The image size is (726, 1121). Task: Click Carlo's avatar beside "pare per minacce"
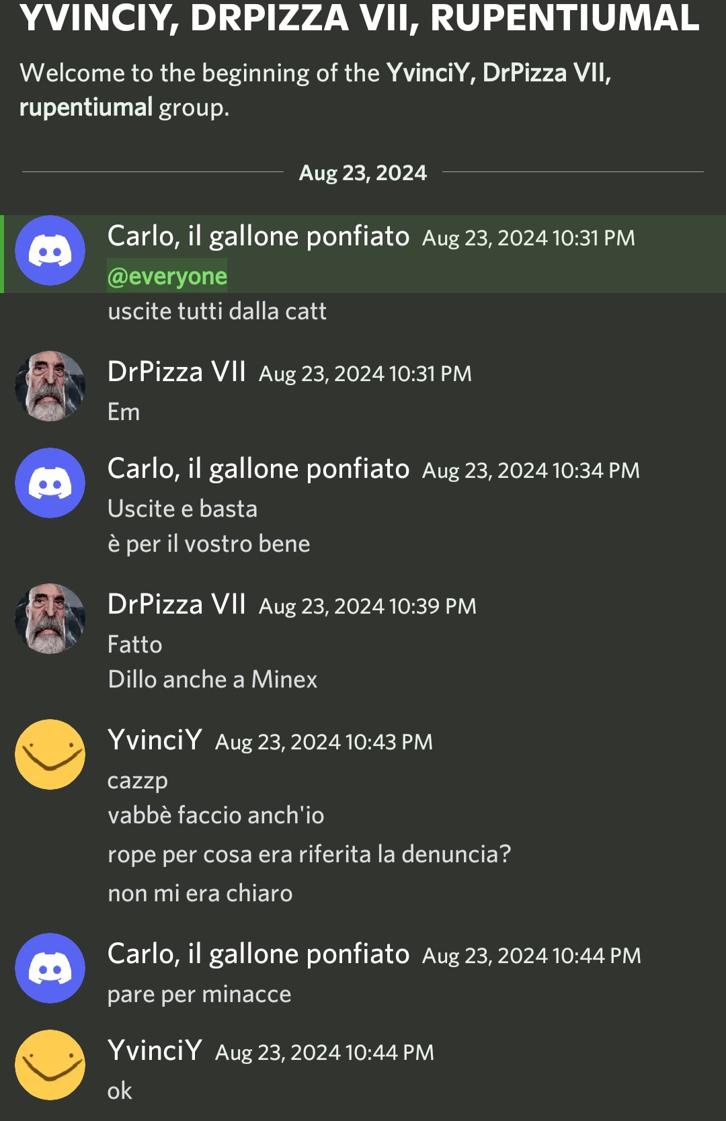coord(50,968)
